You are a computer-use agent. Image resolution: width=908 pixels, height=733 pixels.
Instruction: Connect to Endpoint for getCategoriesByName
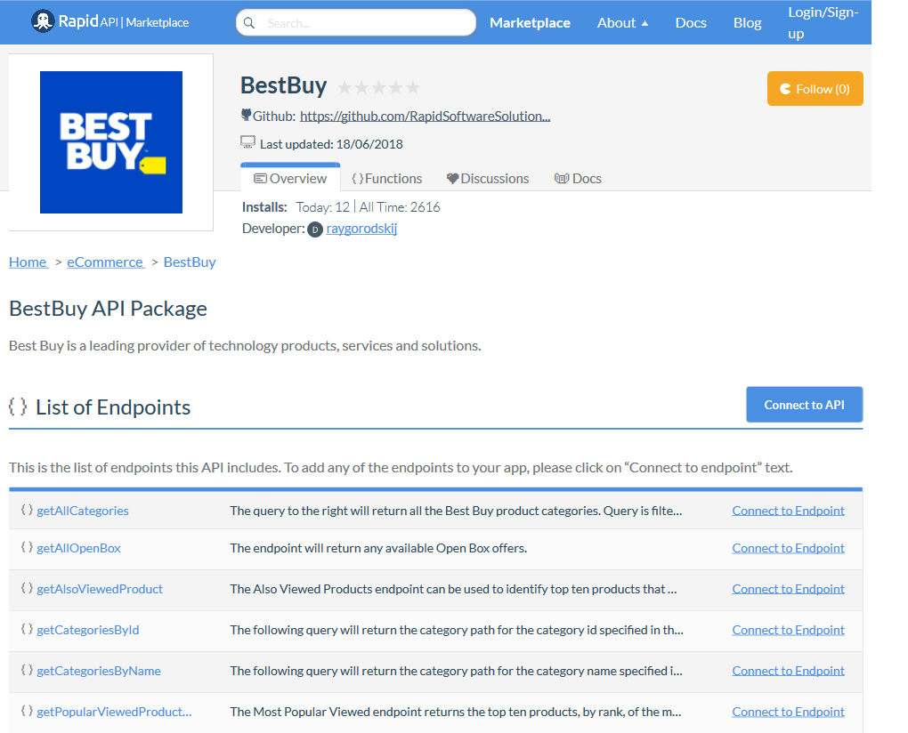pyautogui.click(x=788, y=671)
